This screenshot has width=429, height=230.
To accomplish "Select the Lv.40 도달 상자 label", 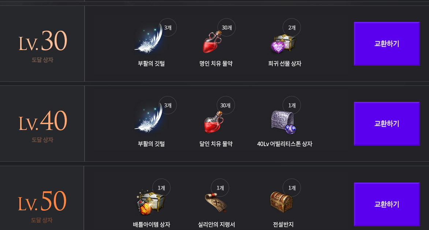I will coord(42,140).
